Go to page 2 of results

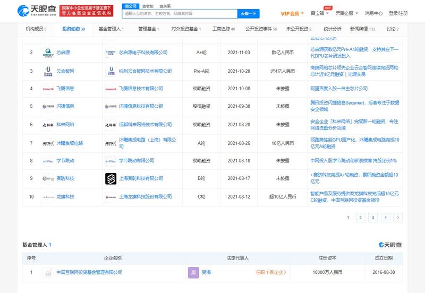360,218
